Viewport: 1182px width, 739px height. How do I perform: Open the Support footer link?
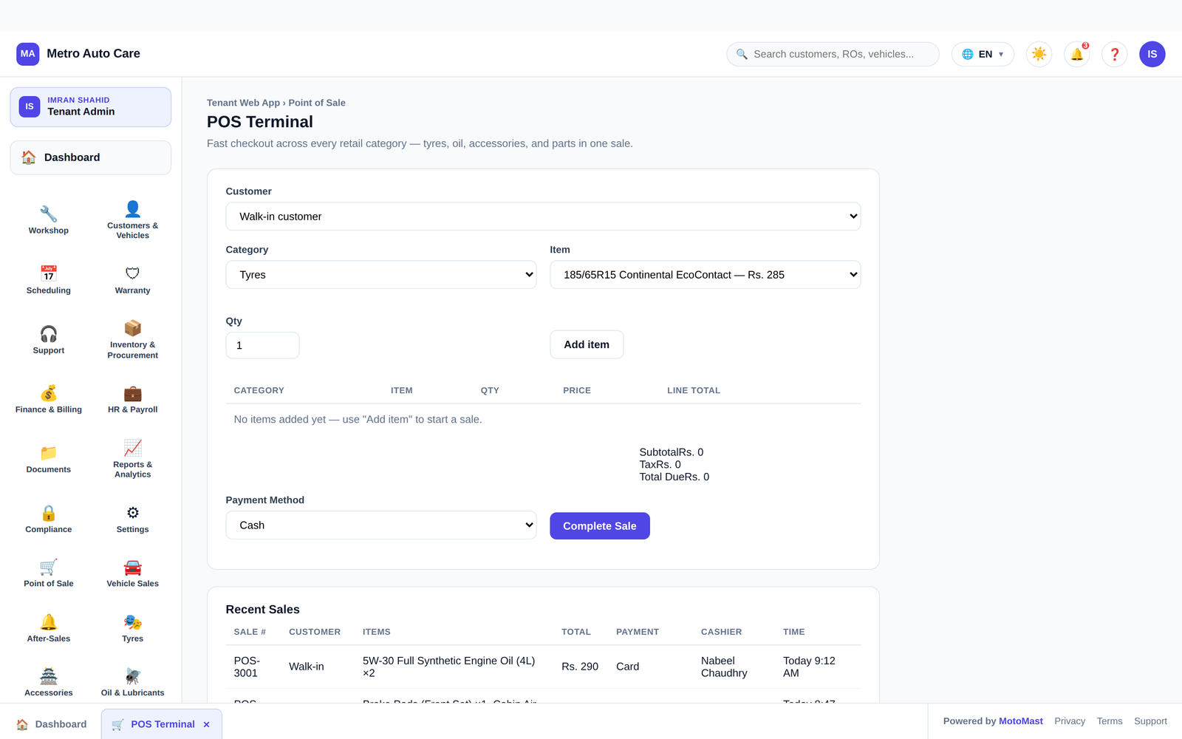(x=1150, y=721)
